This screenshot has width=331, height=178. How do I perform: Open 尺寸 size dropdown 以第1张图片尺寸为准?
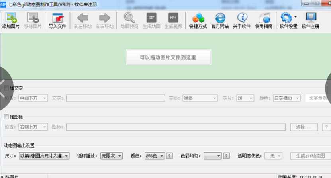[x=44, y=156]
